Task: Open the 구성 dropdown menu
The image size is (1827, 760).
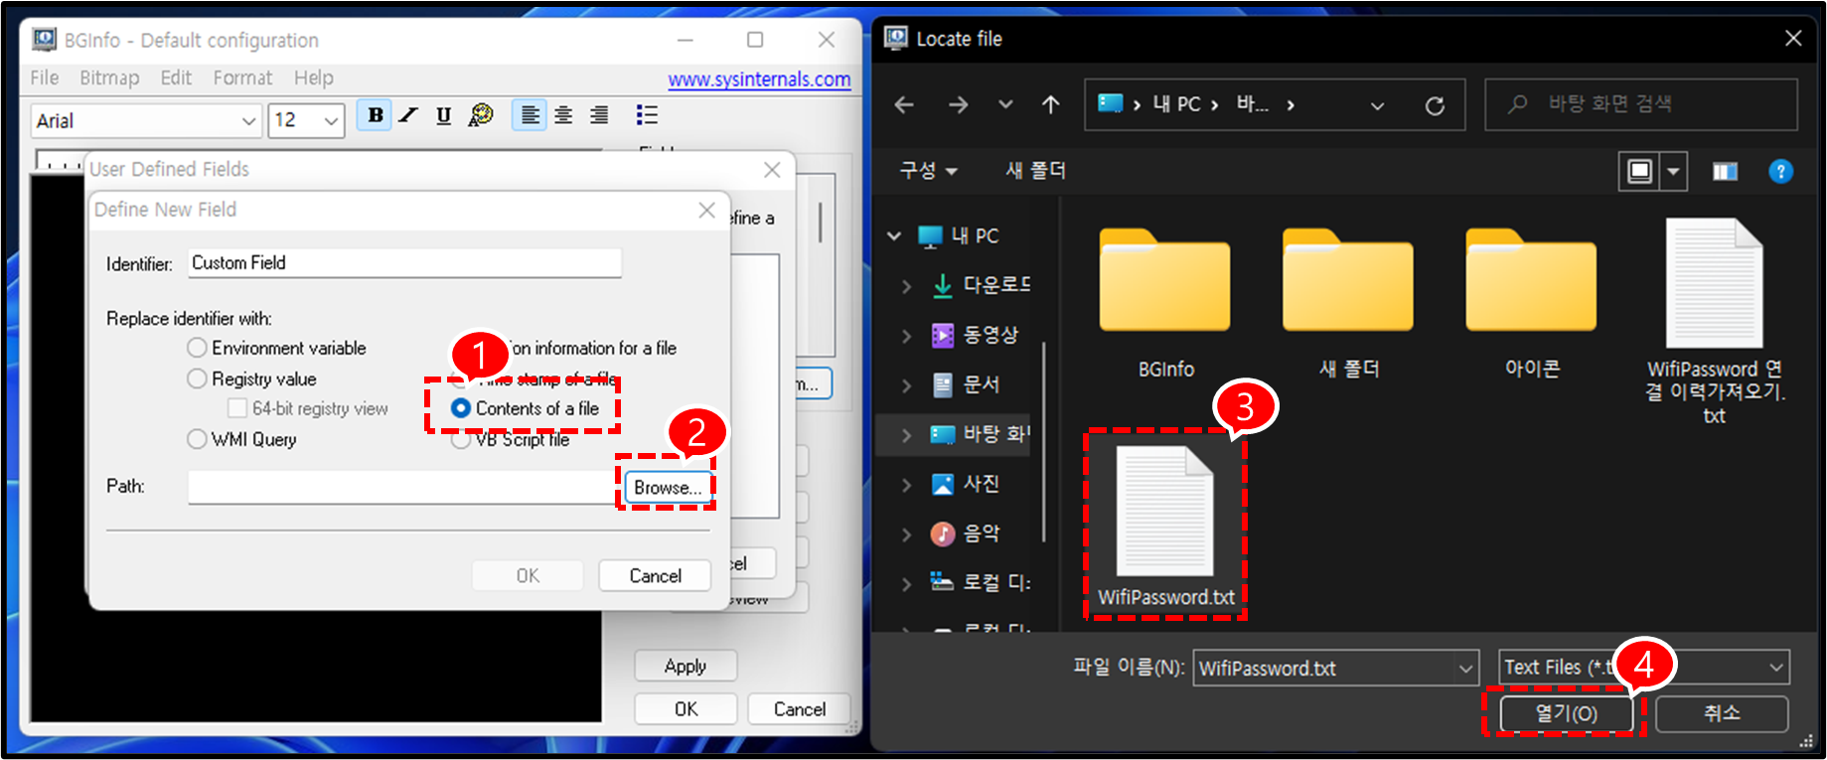Action: [x=928, y=171]
